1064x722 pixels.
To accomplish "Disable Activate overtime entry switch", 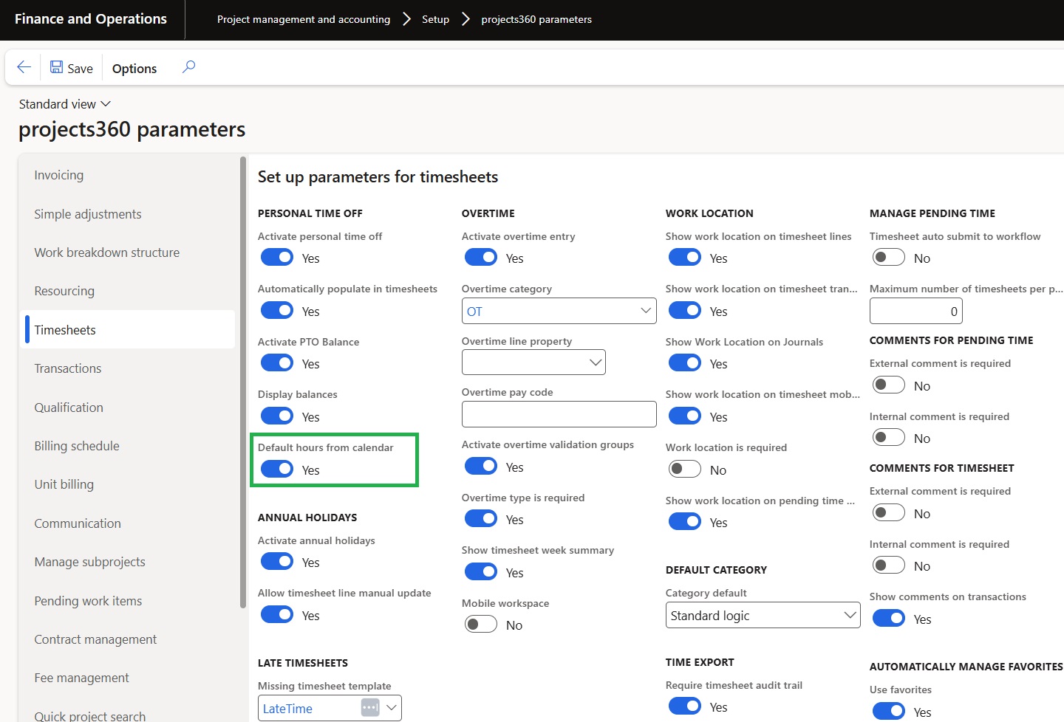I will tap(481, 258).
